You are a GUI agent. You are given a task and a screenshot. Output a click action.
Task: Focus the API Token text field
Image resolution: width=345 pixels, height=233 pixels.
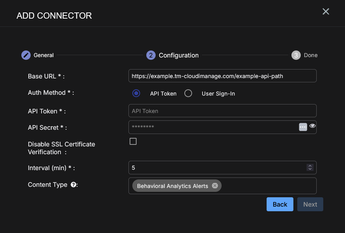(222, 111)
